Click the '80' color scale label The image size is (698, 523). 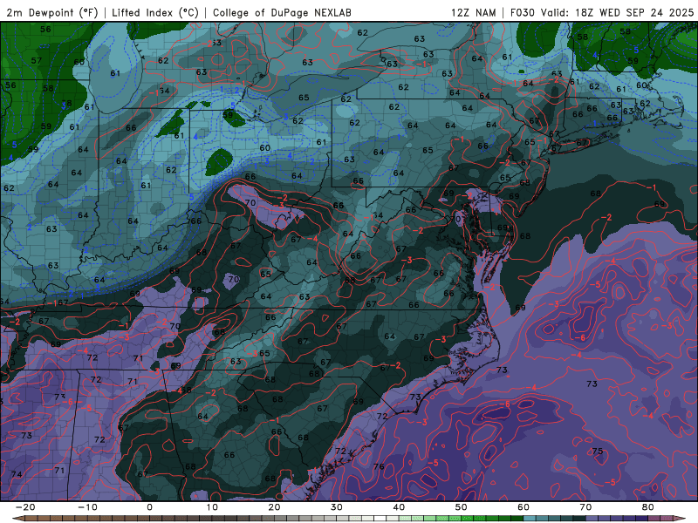click(x=648, y=507)
